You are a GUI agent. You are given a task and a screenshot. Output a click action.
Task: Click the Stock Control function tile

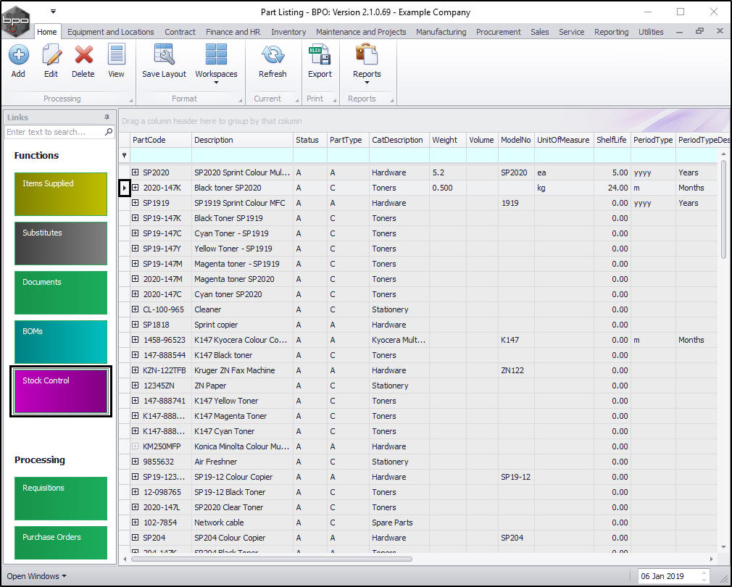[x=61, y=390]
